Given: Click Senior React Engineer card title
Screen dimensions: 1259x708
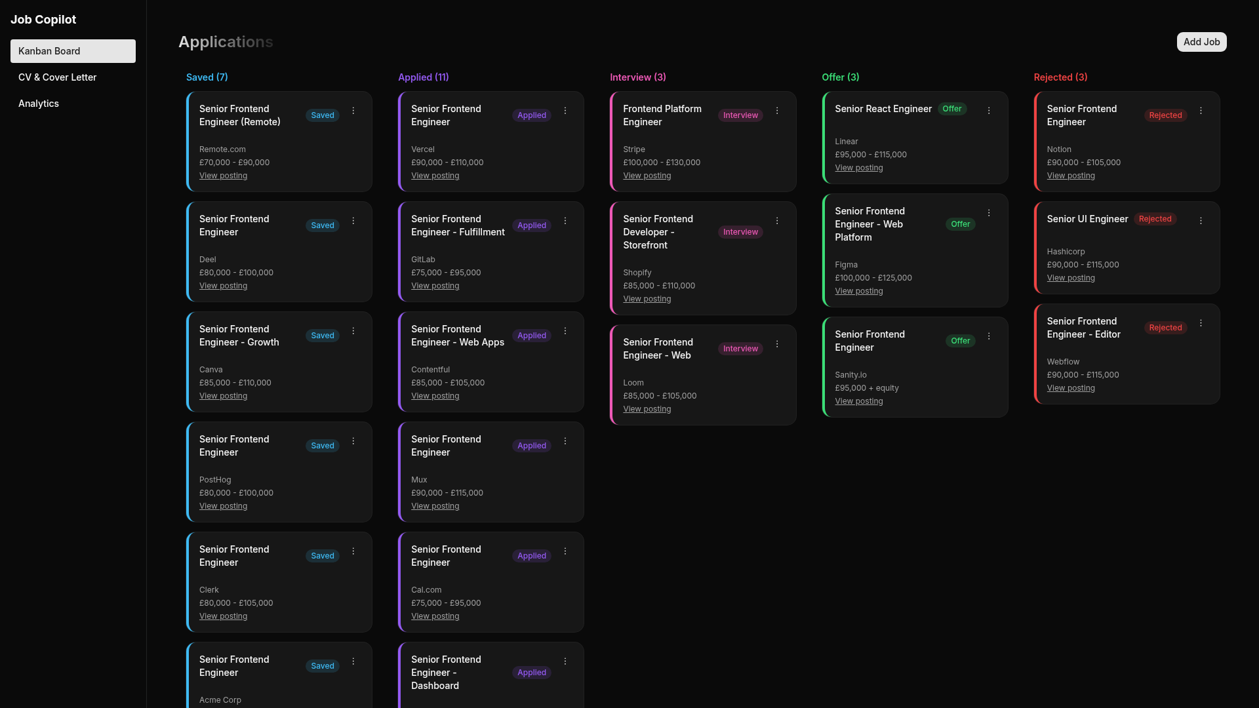Looking at the screenshot, I should pos(883,109).
